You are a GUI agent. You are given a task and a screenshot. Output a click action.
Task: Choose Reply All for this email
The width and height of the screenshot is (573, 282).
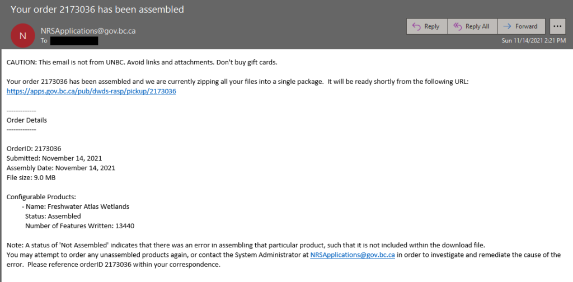472,26
